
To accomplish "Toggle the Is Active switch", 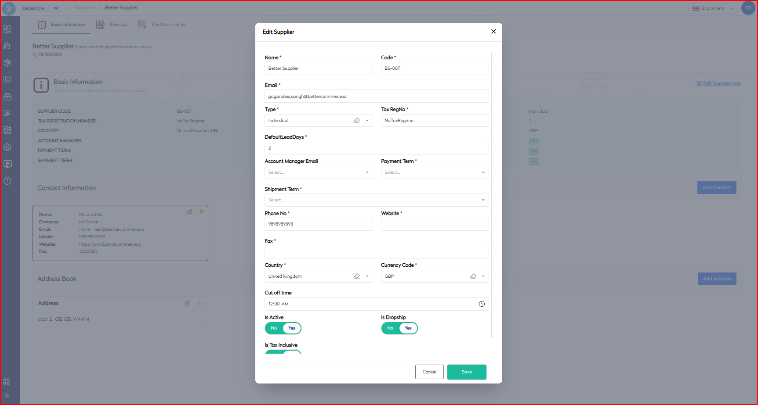I will [283, 328].
